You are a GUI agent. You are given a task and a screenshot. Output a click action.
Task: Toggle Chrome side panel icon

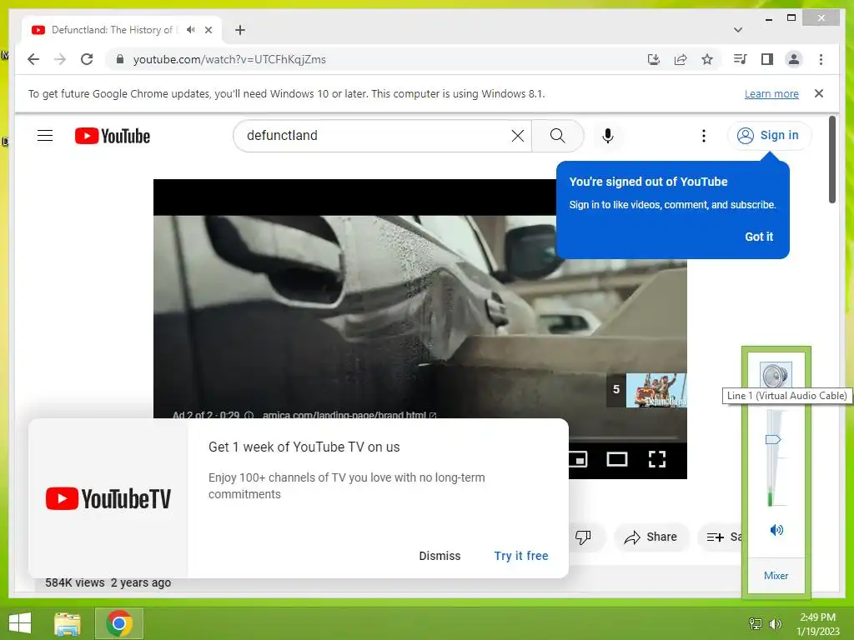[767, 59]
